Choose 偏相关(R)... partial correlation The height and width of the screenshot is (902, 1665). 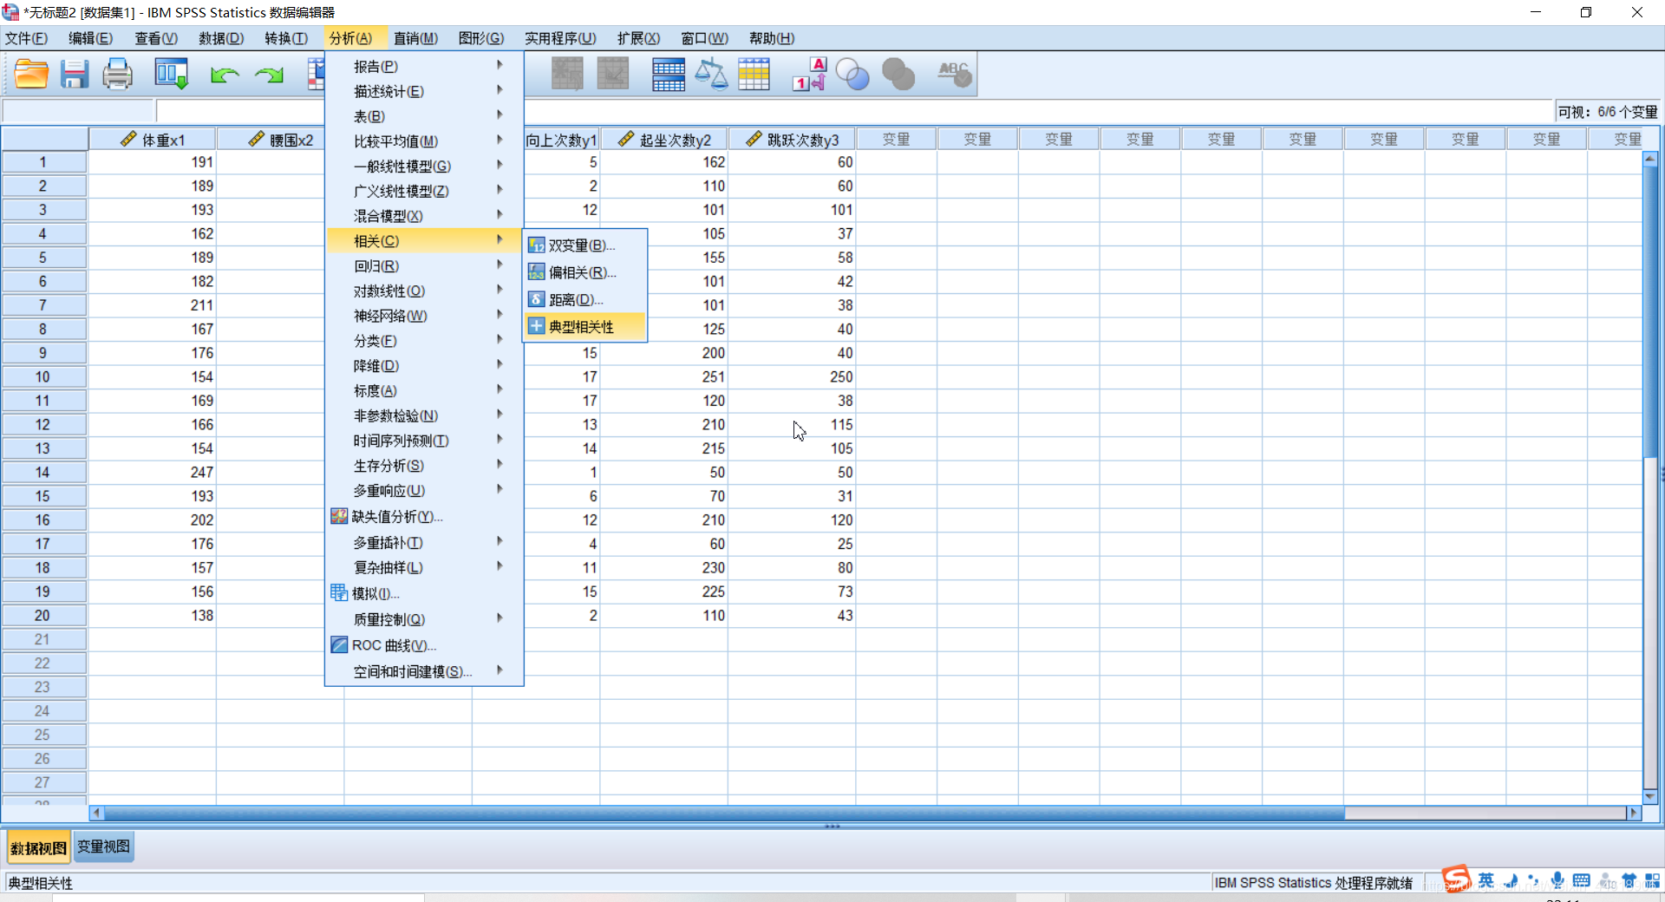(x=584, y=272)
